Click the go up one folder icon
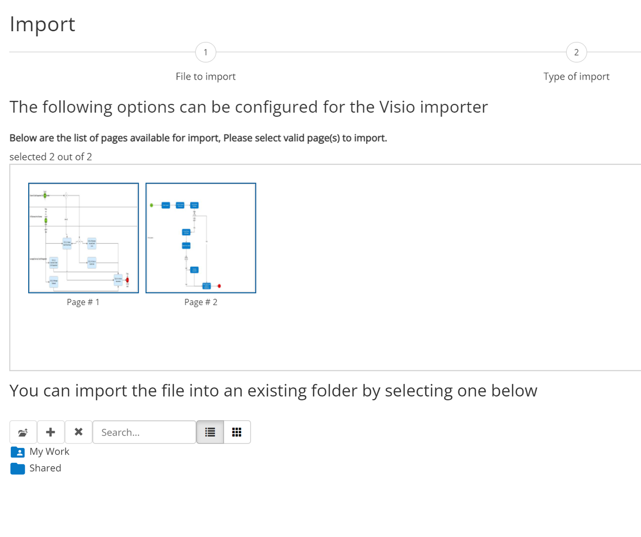Screen dimensions: 641x537 (x=23, y=432)
